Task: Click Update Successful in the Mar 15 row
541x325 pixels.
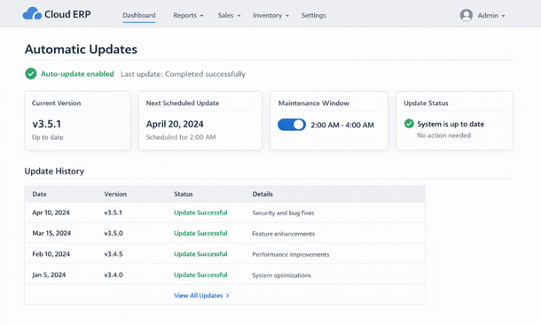Action: click(200, 233)
